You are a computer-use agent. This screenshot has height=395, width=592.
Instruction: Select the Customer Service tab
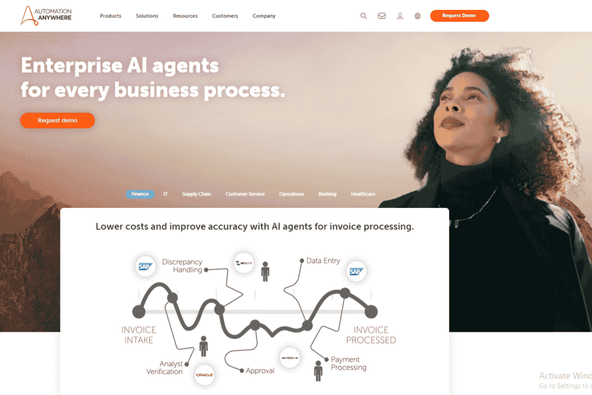(x=245, y=194)
